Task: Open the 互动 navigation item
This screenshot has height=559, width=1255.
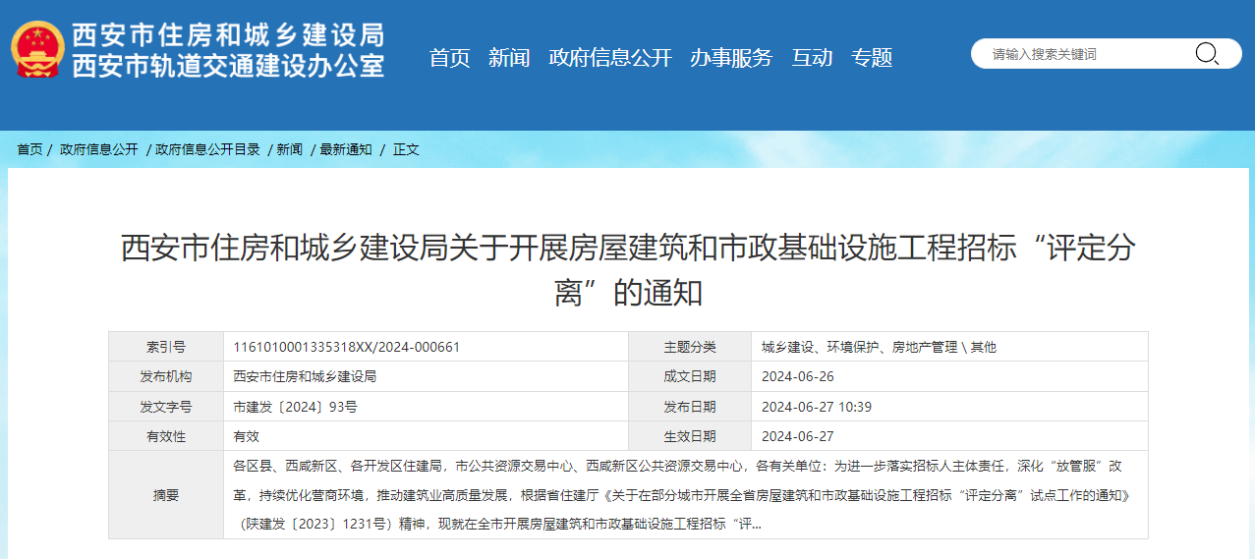Action: click(x=812, y=58)
